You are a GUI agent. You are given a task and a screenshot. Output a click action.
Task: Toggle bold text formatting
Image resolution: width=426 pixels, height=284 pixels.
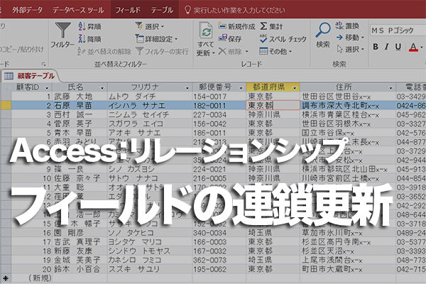[x=376, y=48]
